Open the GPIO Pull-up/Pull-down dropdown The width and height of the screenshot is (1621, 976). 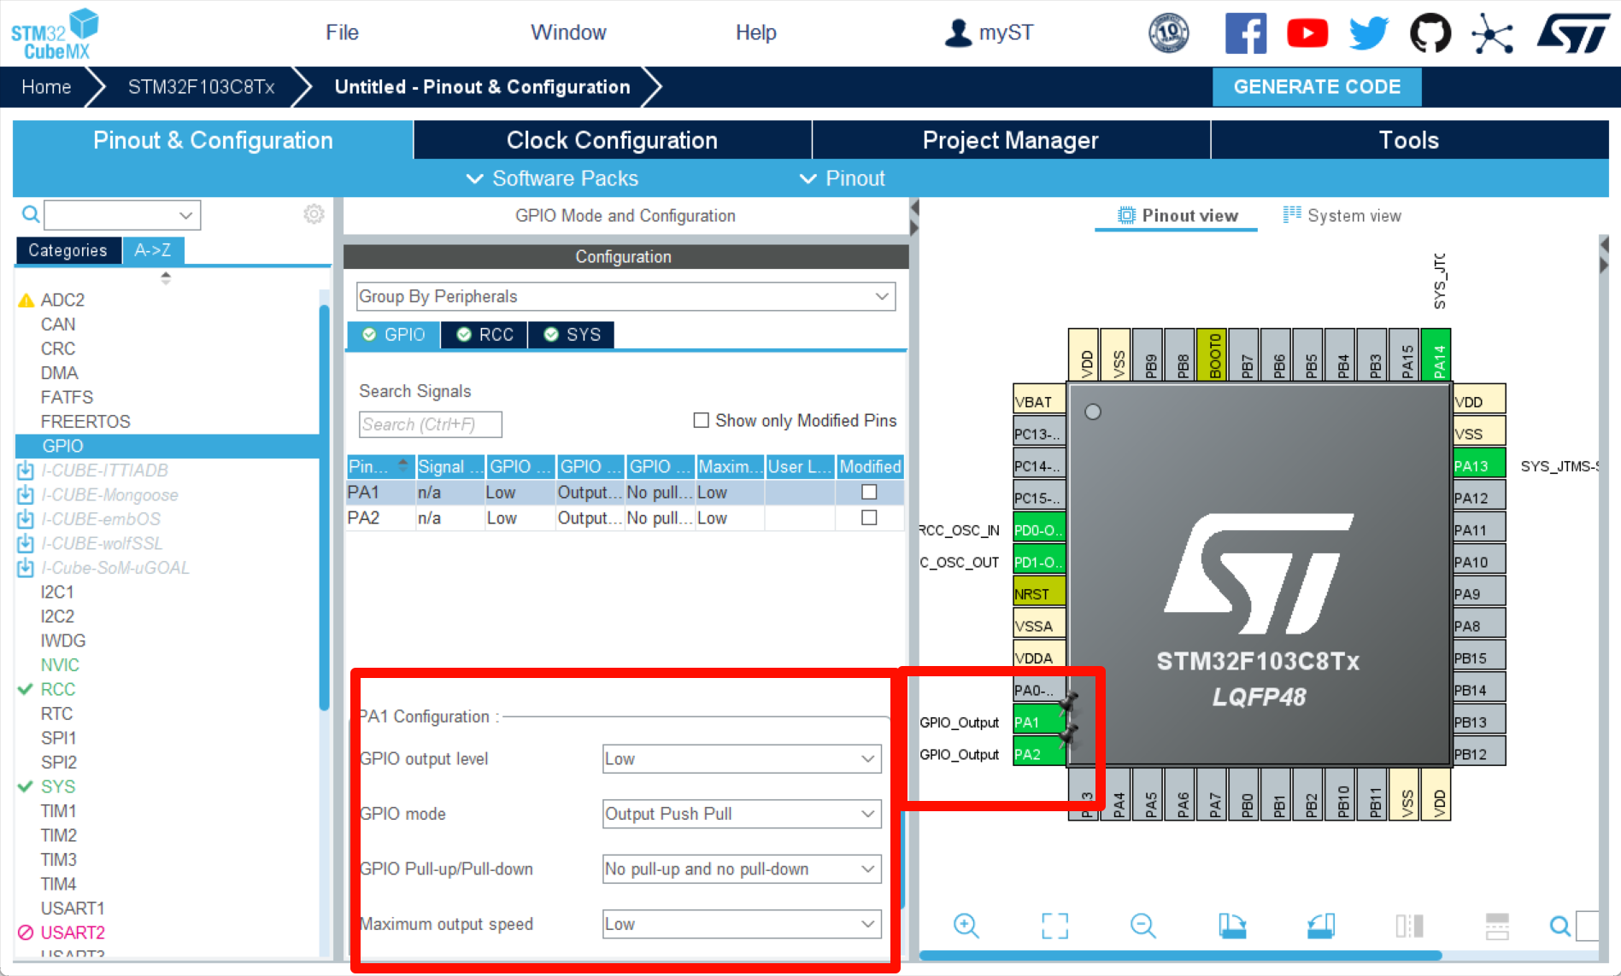tap(742, 869)
